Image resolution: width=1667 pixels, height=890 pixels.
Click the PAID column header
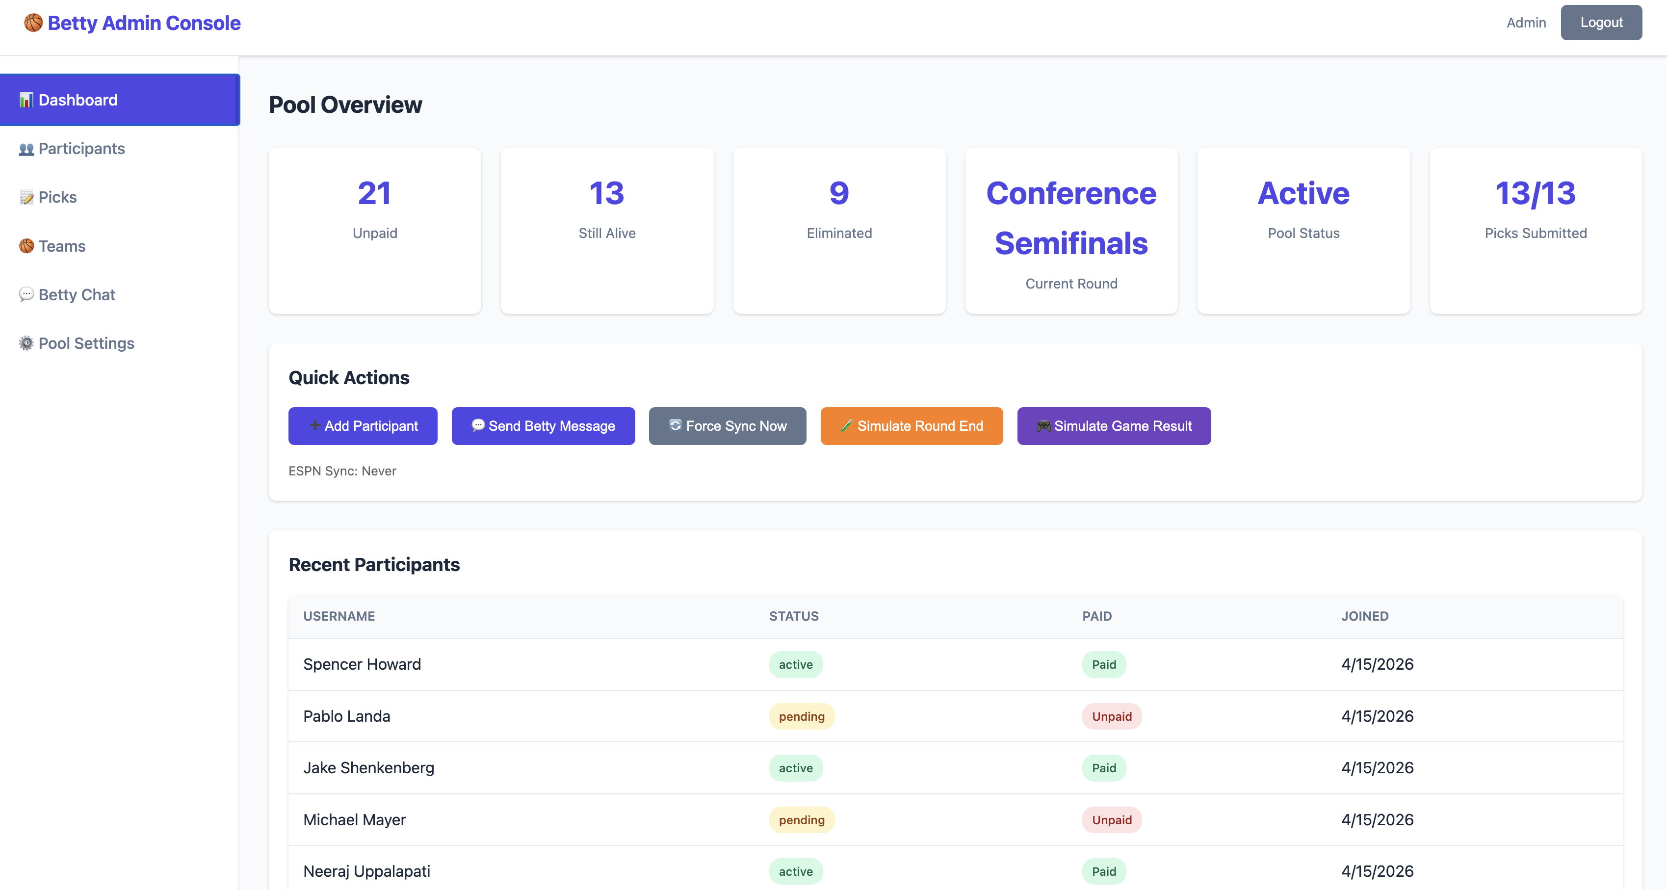pos(1097,616)
